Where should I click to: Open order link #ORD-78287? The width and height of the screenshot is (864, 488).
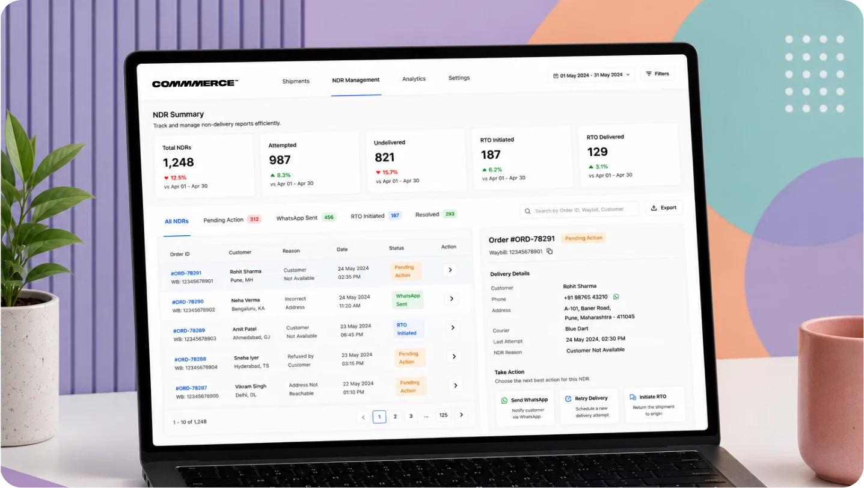pyautogui.click(x=192, y=388)
